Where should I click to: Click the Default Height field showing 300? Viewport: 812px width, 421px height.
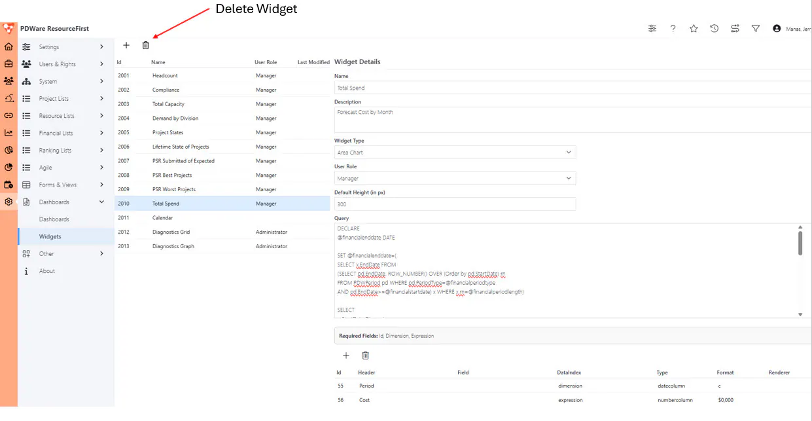(x=455, y=204)
